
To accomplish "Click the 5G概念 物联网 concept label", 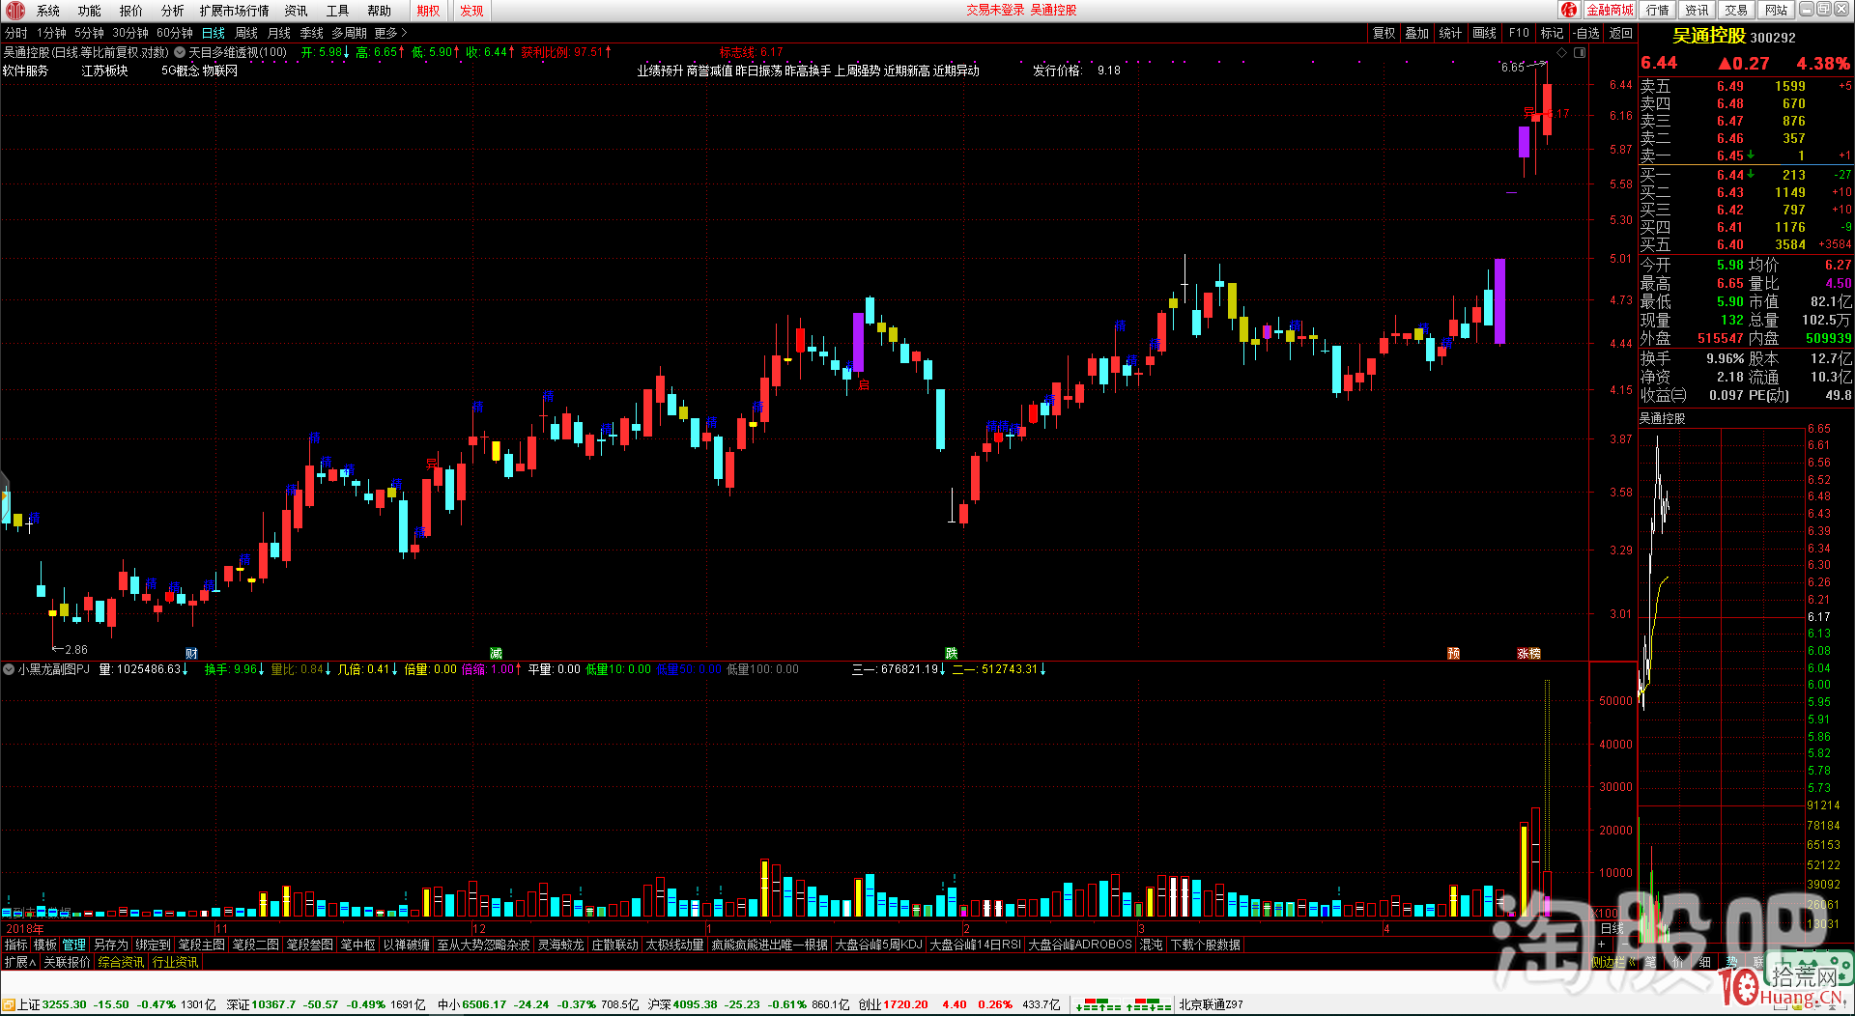I will pyautogui.click(x=199, y=71).
